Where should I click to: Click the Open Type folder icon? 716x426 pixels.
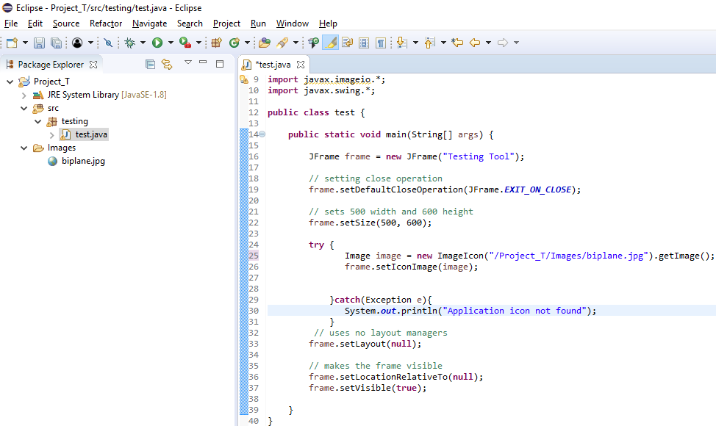pyautogui.click(x=264, y=43)
